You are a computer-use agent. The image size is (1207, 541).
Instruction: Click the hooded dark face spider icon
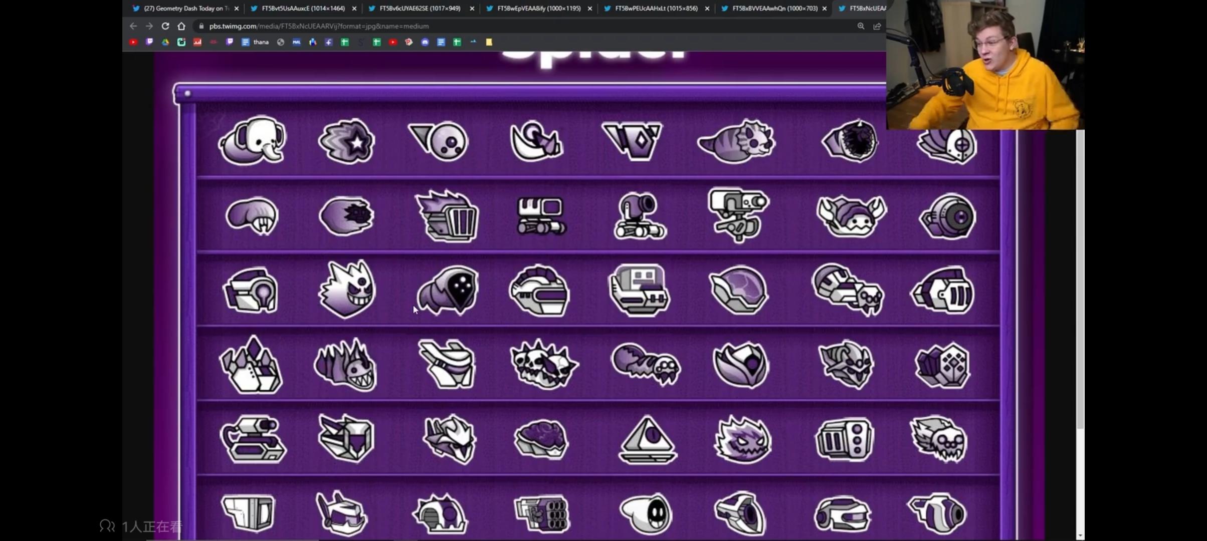448,291
